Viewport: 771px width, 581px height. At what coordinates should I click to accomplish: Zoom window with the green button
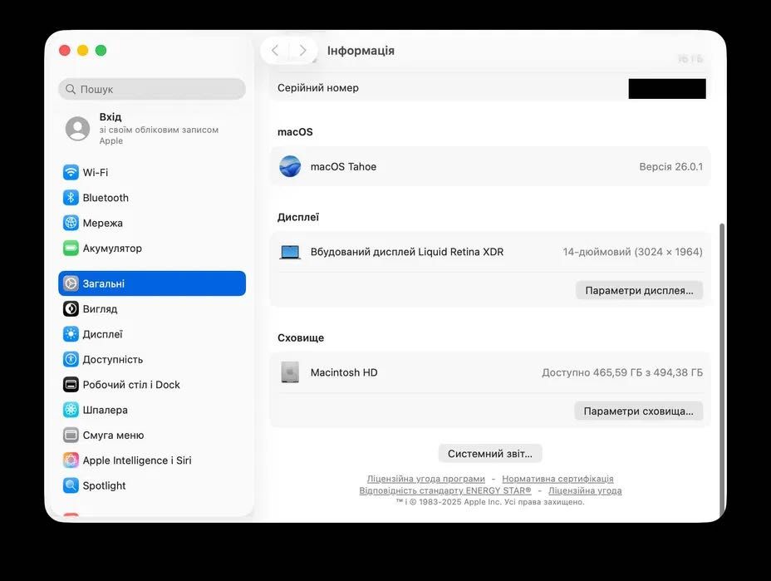(x=101, y=50)
